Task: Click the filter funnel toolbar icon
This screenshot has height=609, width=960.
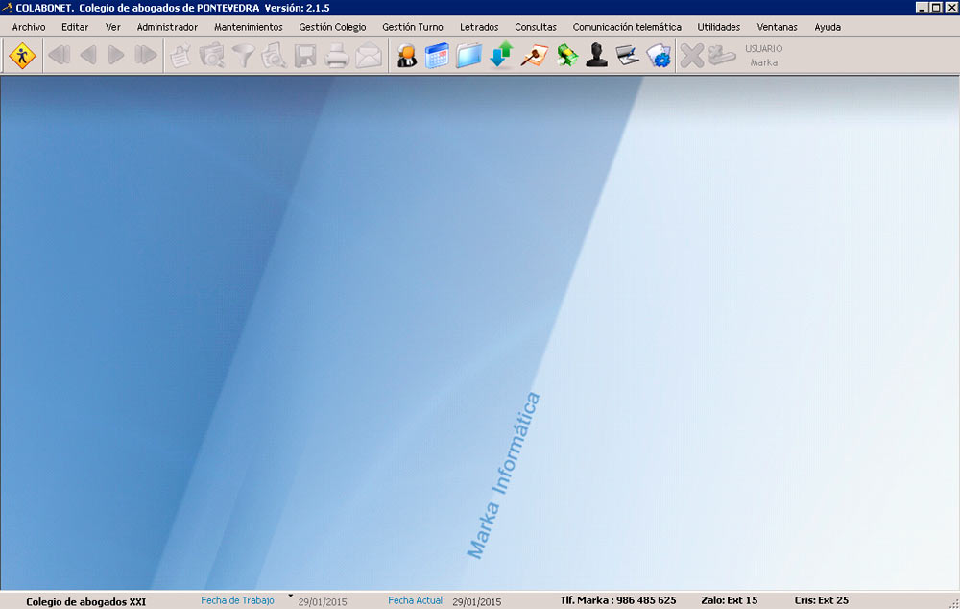Action: 242,57
